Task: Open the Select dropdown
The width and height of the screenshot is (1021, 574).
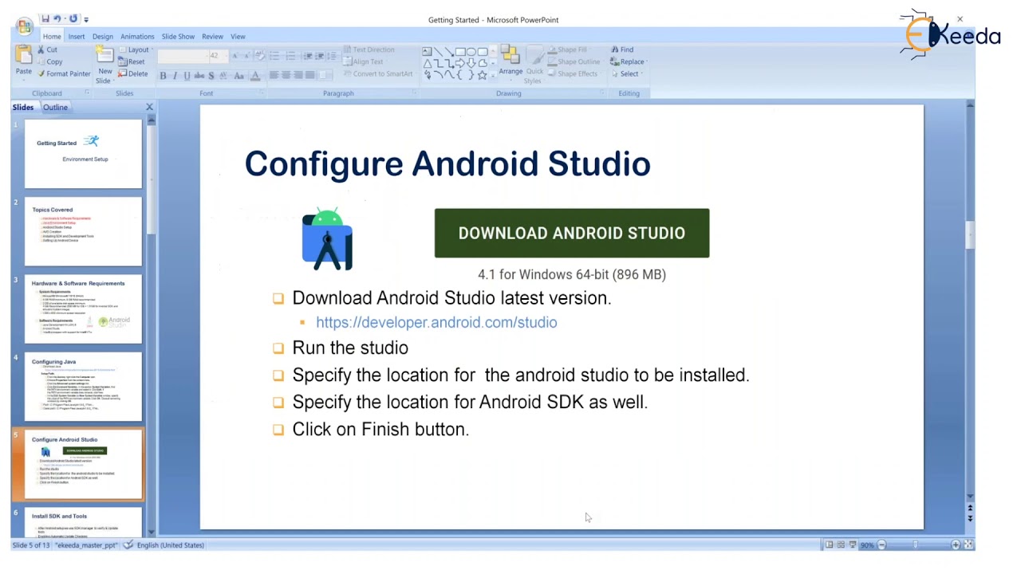Action: coord(626,73)
